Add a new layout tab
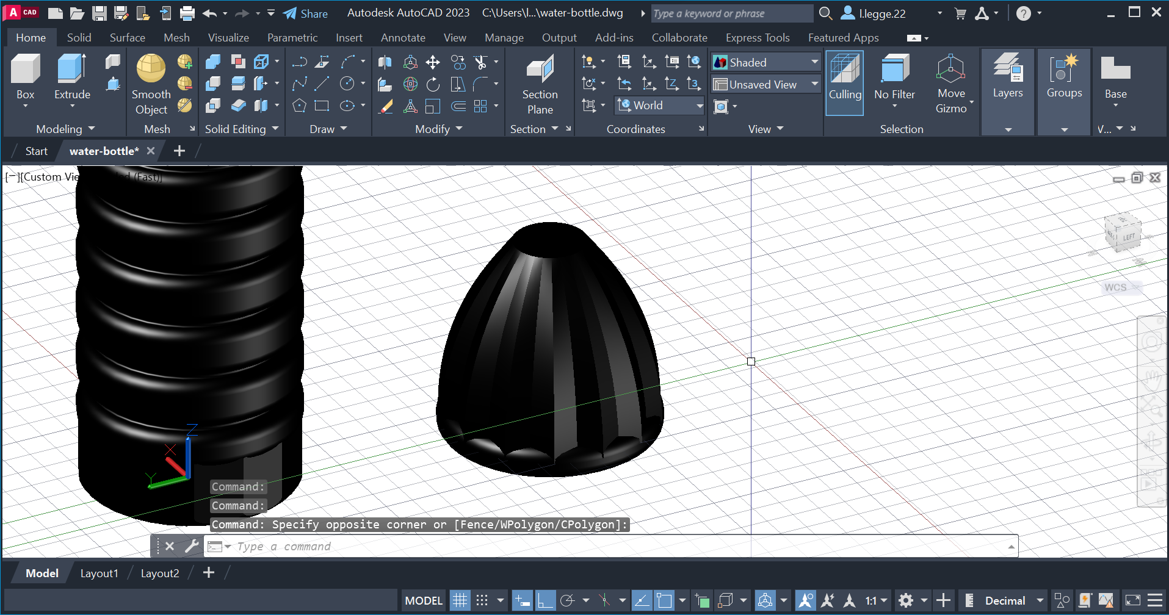 [x=209, y=572]
